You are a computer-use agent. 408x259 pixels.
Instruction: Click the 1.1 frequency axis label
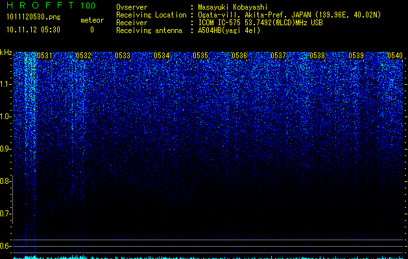pyautogui.click(x=5, y=84)
